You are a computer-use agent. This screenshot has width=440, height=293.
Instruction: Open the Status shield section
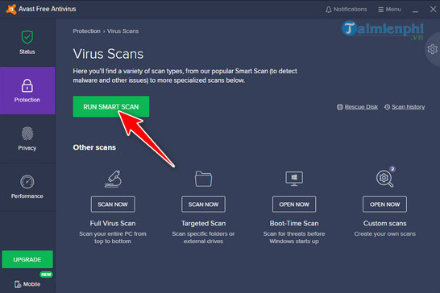27,43
